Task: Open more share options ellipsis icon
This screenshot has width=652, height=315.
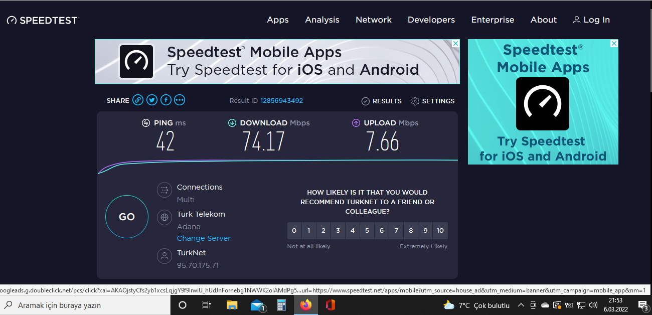Action: point(180,100)
